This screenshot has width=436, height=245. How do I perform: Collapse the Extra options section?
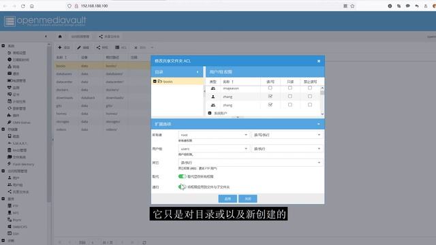319,124
